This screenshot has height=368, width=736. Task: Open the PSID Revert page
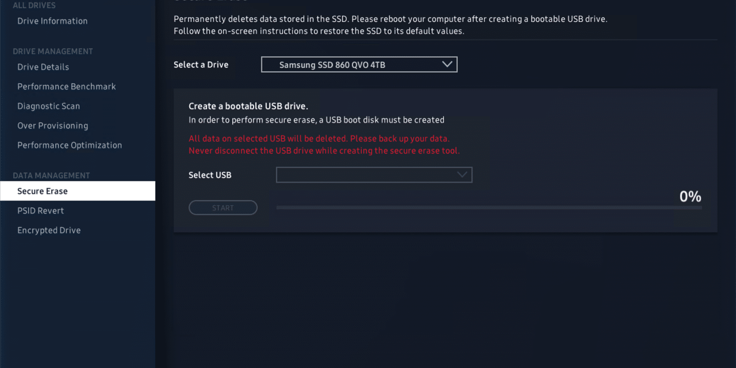coord(40,211)
